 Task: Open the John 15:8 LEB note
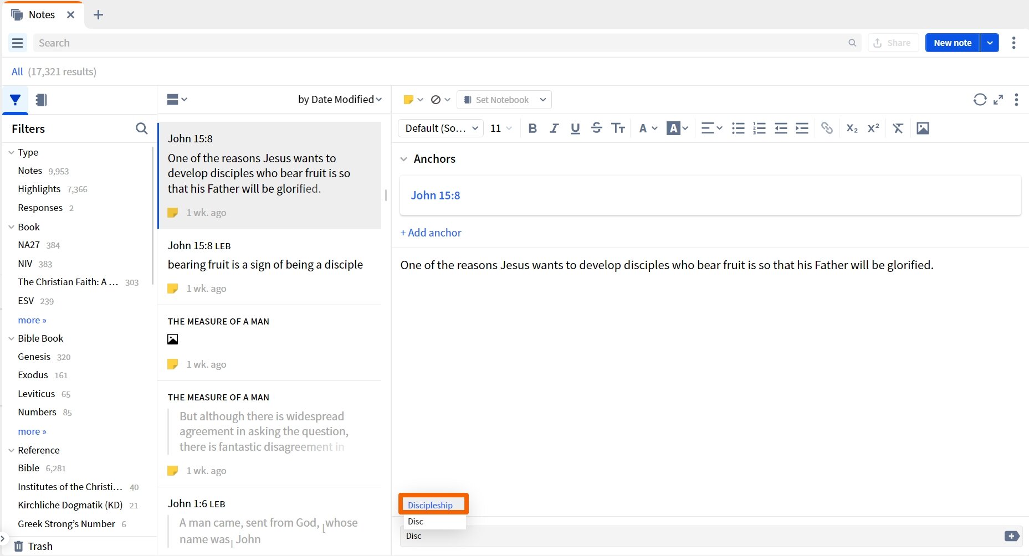270,267
